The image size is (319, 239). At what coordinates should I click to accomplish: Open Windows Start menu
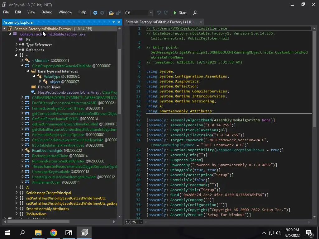point(7,233)
